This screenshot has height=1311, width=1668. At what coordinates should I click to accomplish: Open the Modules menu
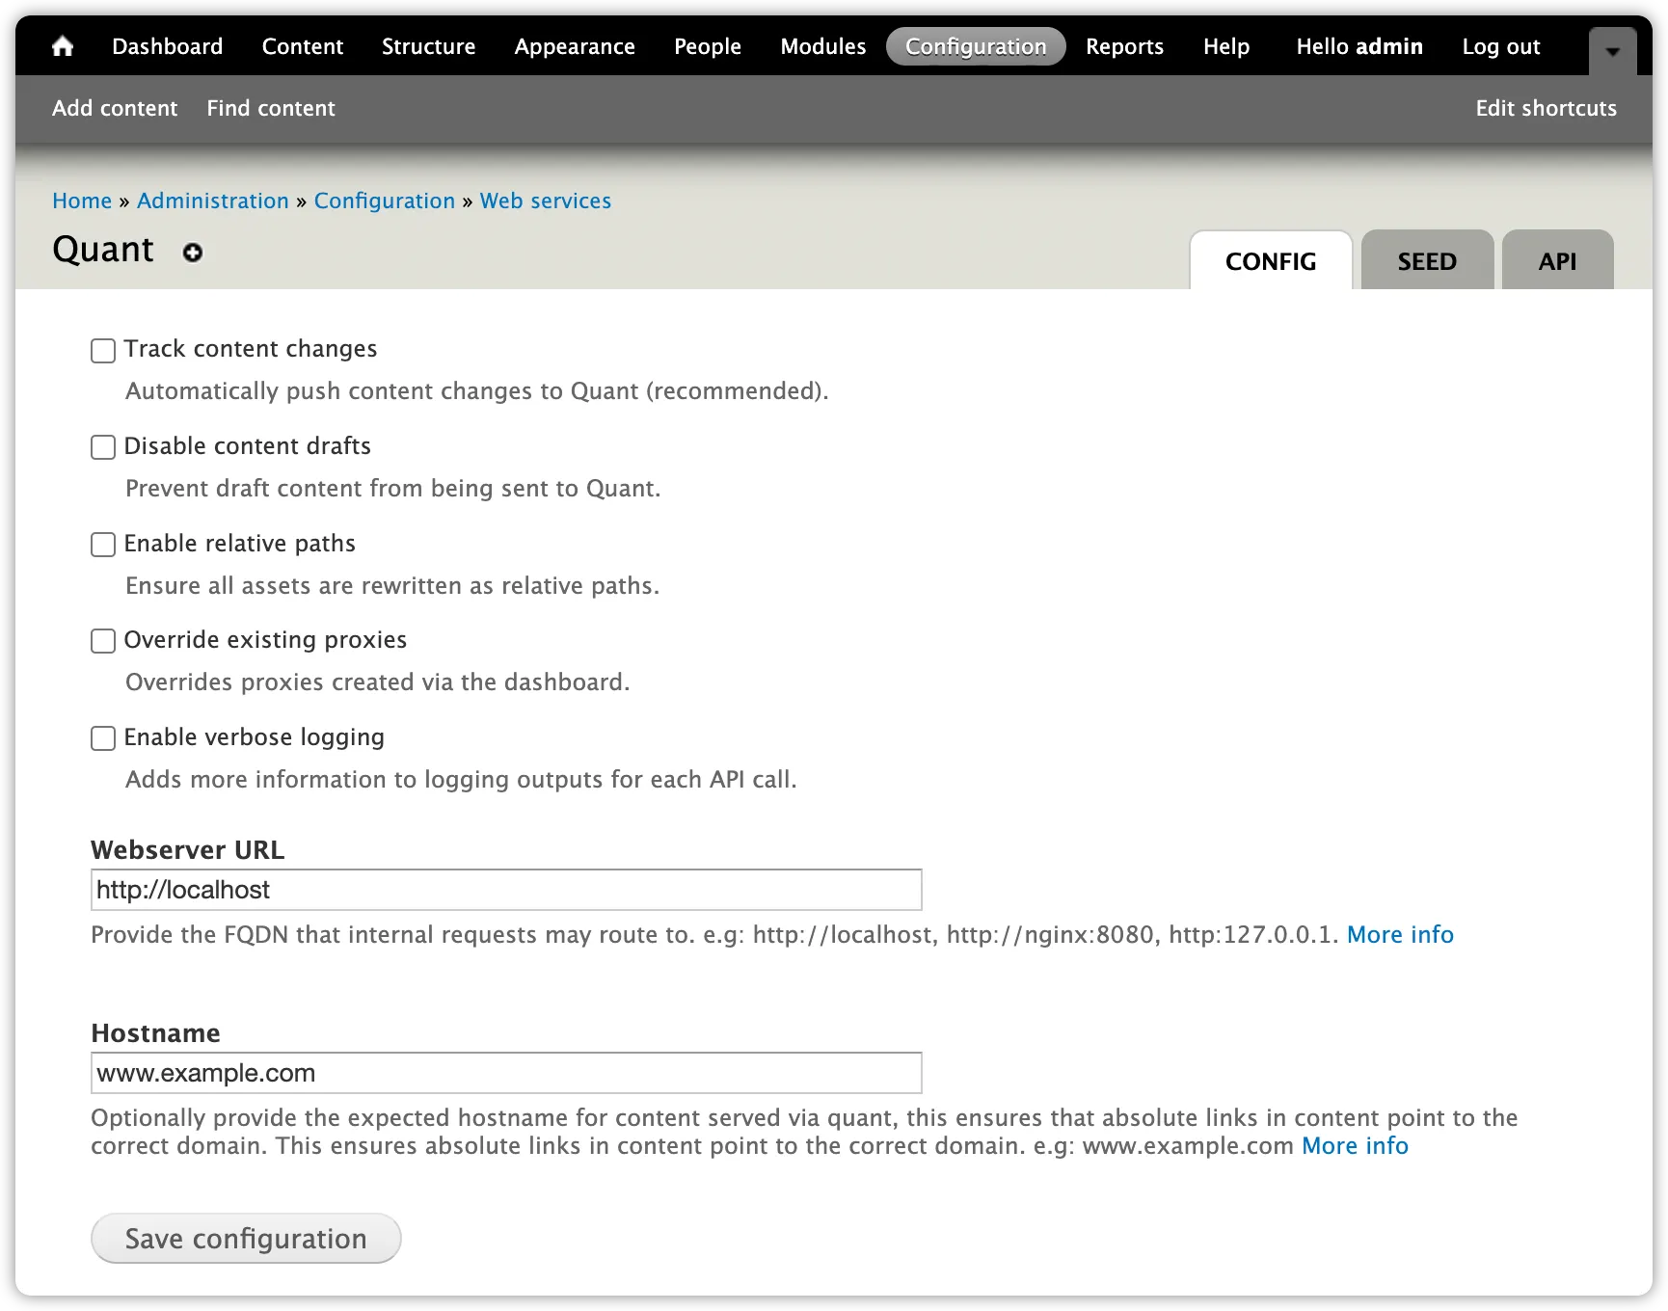[x=822, y=45]
